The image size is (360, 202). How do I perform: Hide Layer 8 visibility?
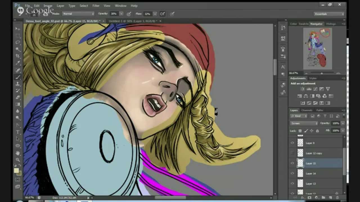[292, 143]
